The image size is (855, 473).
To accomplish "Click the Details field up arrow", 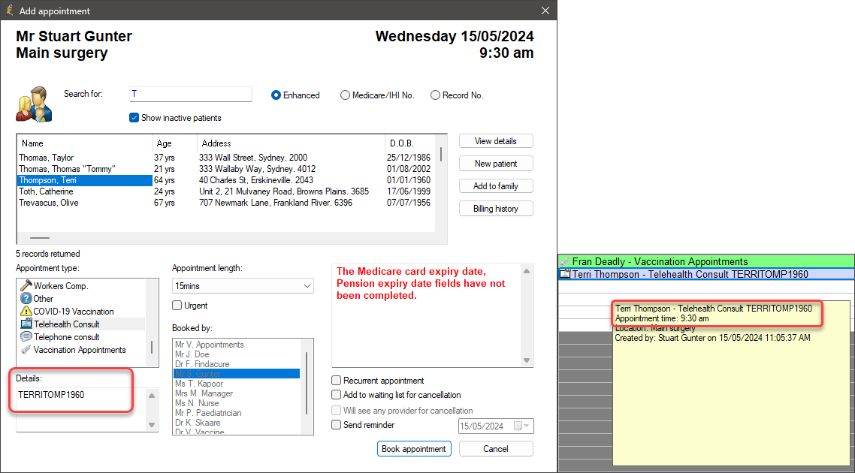I will [x=153, y=396].
